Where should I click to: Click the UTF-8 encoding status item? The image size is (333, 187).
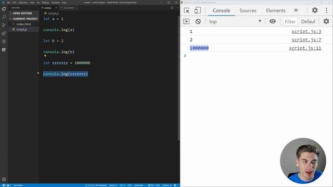122,185
